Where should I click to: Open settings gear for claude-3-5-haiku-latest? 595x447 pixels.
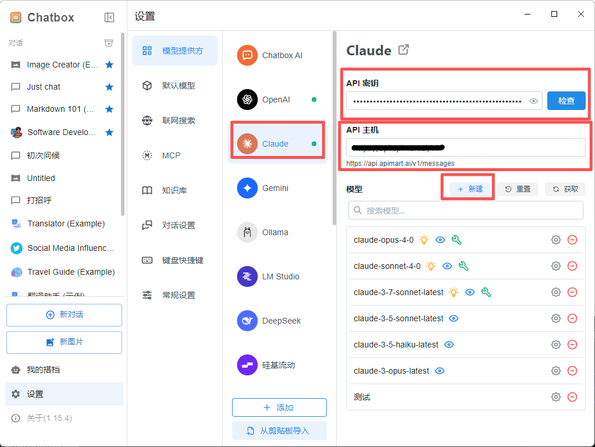click(x=556, y=345)
